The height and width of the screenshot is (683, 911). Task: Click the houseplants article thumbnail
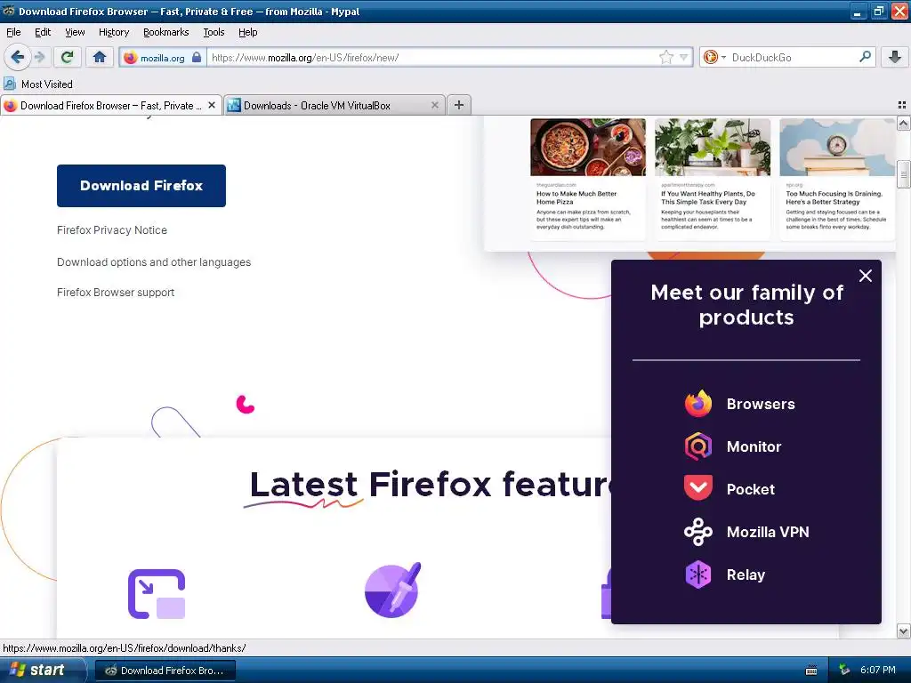coord(713,147)
